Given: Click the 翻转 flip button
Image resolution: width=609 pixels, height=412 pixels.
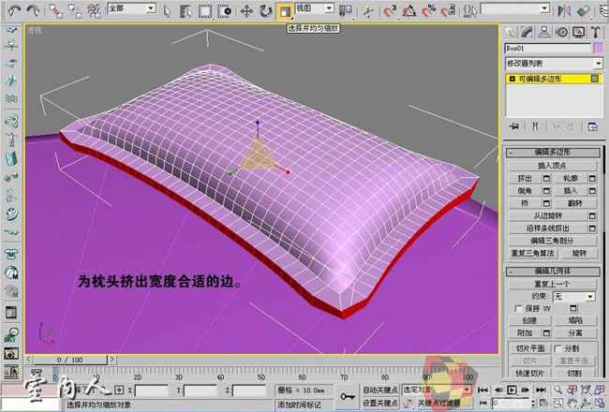Looking at the screenshot, I should (575, 203).
